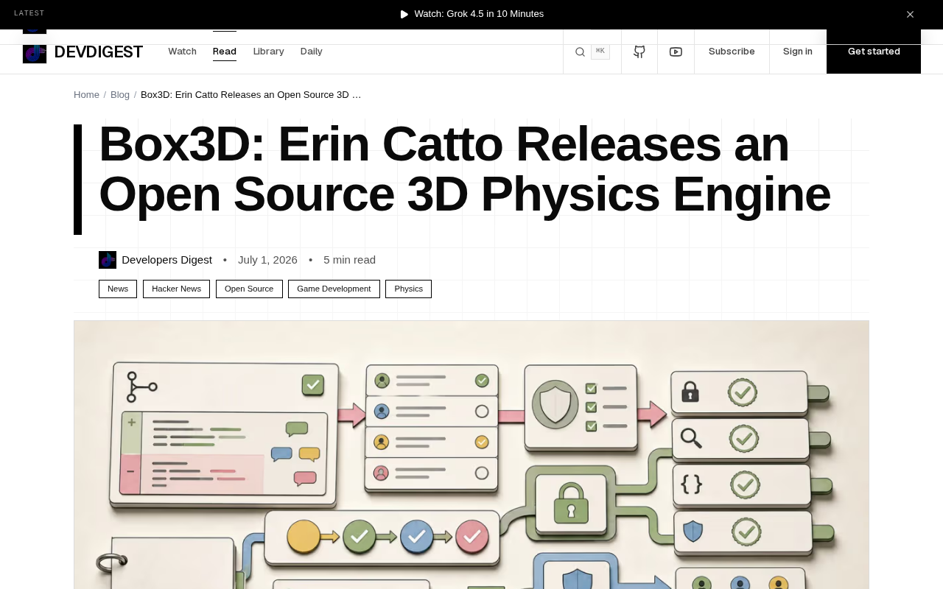The image size is (943, 589).
Task: Go to Home breadcrumb
Action: 86,95
